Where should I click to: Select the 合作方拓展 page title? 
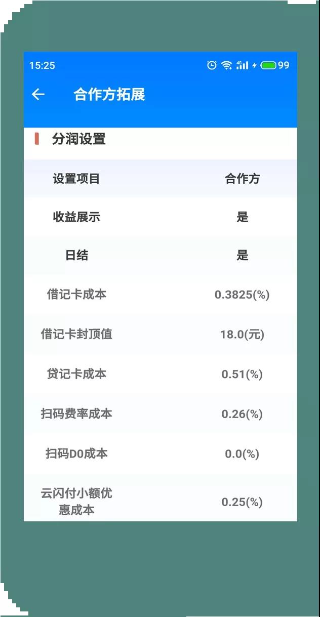[109, 95]
